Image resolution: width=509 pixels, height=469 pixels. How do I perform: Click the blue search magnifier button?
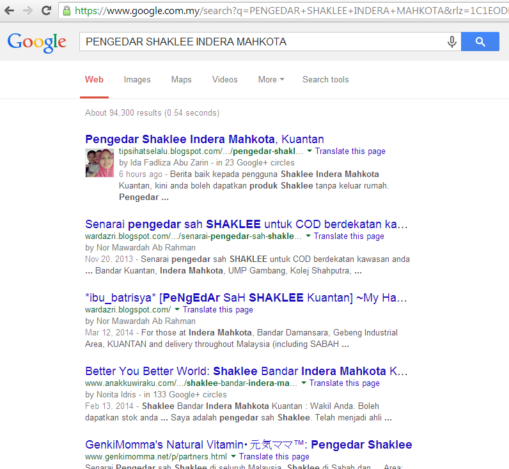click(480, 42)
